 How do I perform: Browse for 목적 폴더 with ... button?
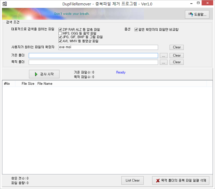point(163,62)
